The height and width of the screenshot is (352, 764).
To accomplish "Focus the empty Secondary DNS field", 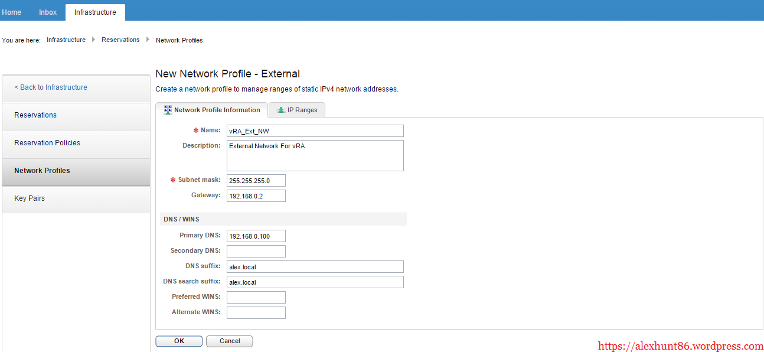I will [256, 251].
